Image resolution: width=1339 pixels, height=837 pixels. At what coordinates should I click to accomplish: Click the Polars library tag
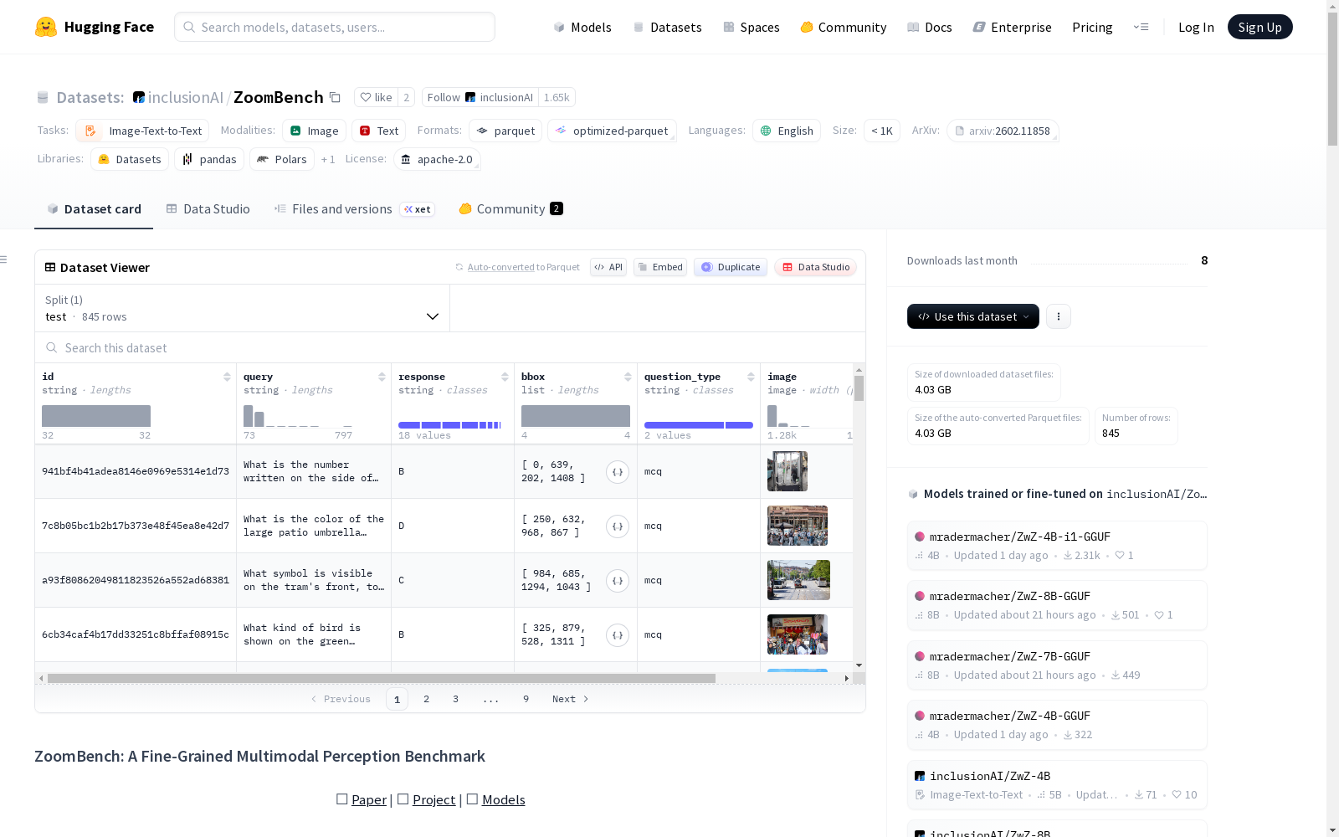[x=282, y=159]
